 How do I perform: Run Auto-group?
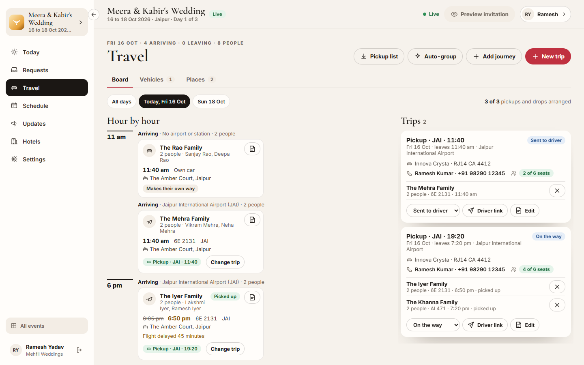coord(436,56)
